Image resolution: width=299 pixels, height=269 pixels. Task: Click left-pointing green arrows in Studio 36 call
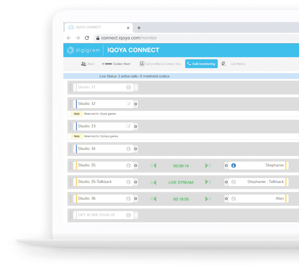click(x=153, y=199)
